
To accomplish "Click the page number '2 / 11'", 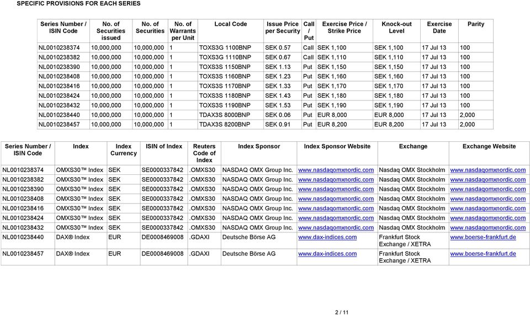I will 341,312.
